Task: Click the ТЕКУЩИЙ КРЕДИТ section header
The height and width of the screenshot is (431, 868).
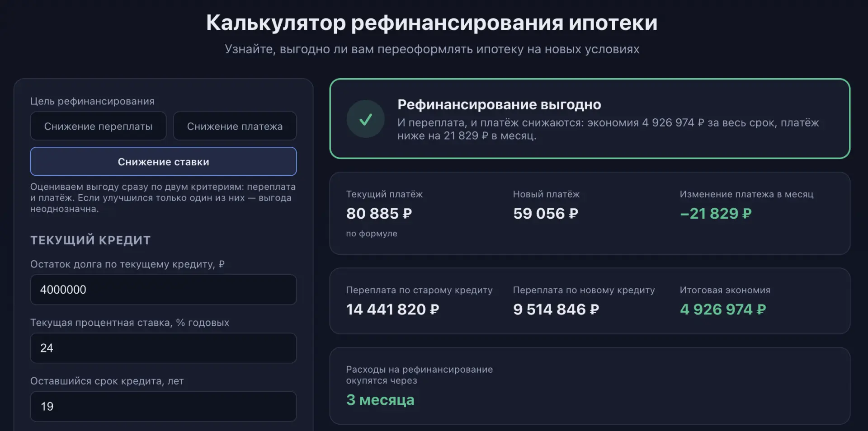Action: [x=90, y=240]
